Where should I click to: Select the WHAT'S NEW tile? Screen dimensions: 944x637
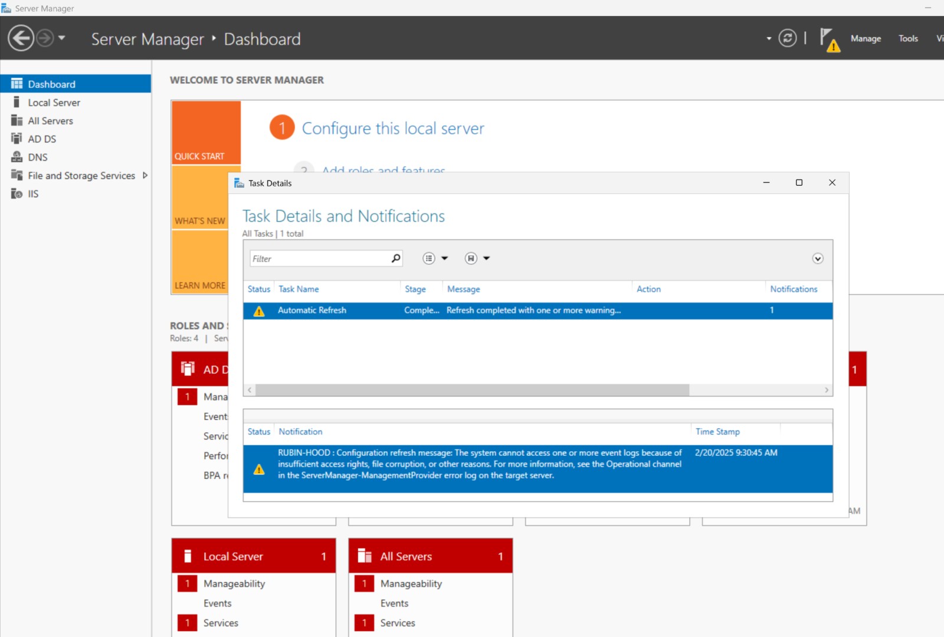click(200, 198)
